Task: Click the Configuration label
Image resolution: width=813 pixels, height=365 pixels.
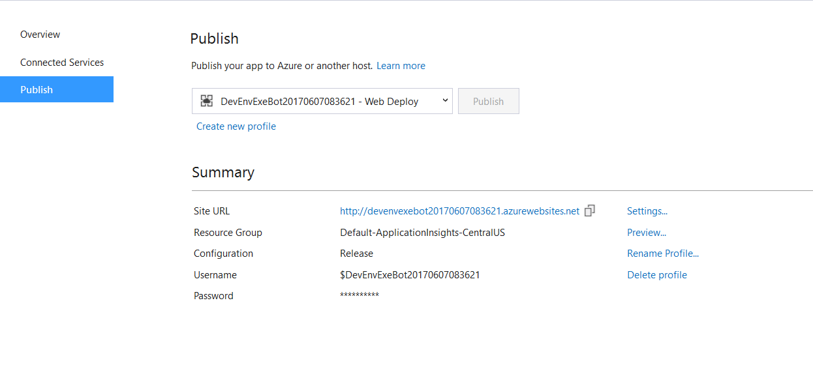Action: tap(223, 254)
